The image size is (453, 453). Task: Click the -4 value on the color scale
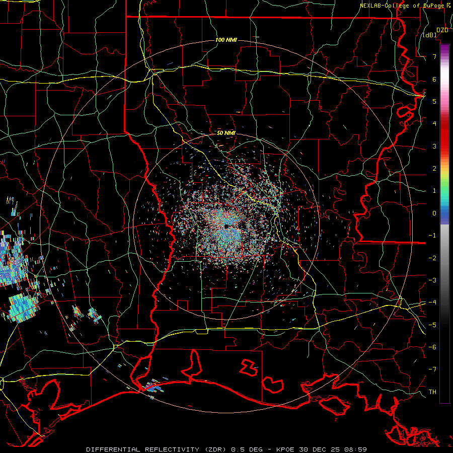[x=432, y=303]
